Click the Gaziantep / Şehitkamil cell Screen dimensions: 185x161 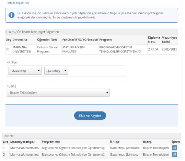pyautogui.click(x=125, y=148)
